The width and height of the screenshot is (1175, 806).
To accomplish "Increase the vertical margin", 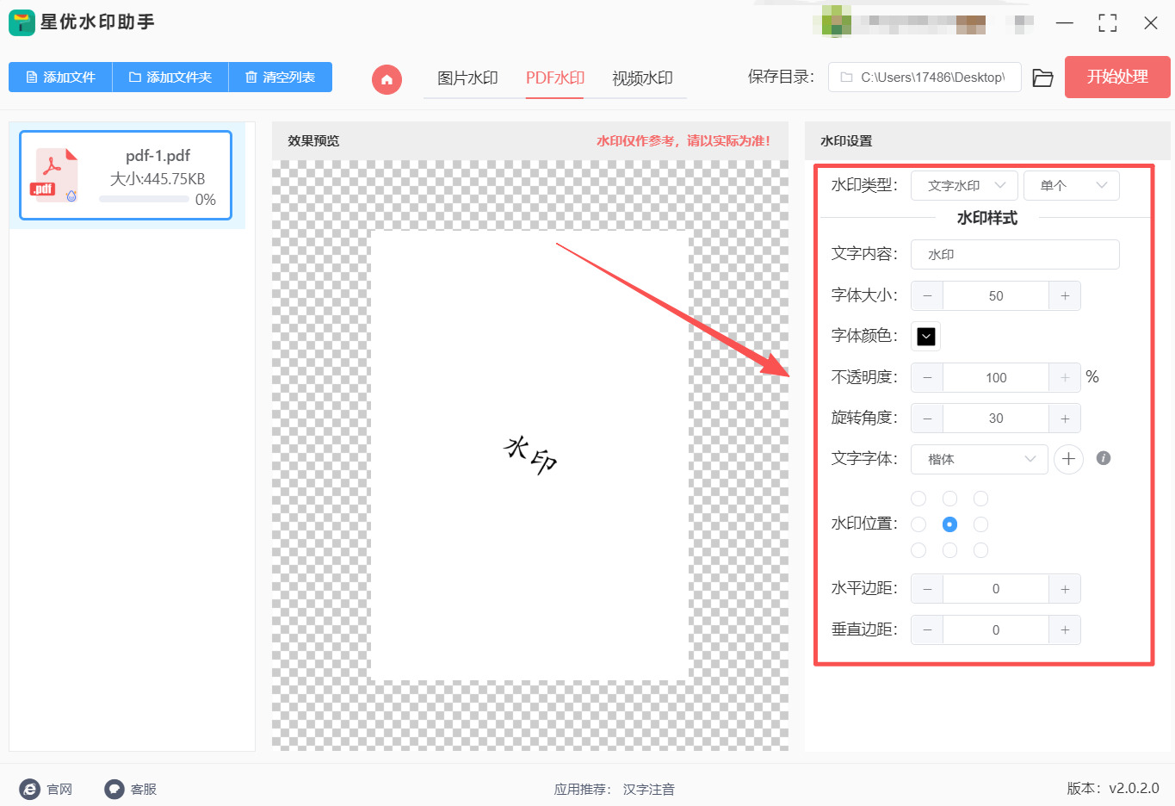I will tap(1065, 629).
